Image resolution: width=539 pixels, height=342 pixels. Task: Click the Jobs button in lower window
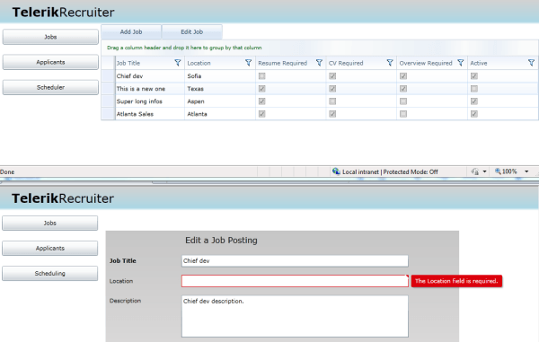[49, 223]
